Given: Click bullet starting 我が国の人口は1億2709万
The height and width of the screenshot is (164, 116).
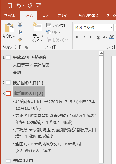Looking at the screenshot, I should [x=55, y=105].
